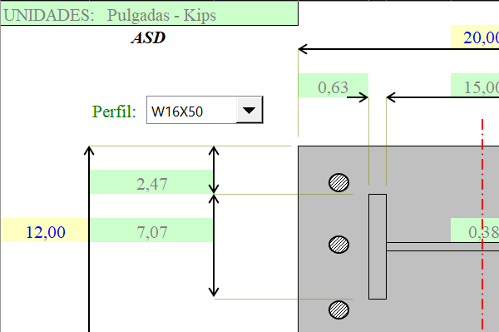The height and width of the screenshot is (332, 499).
Task: Select the 20,00 yellow input cell
Action: 475,37
